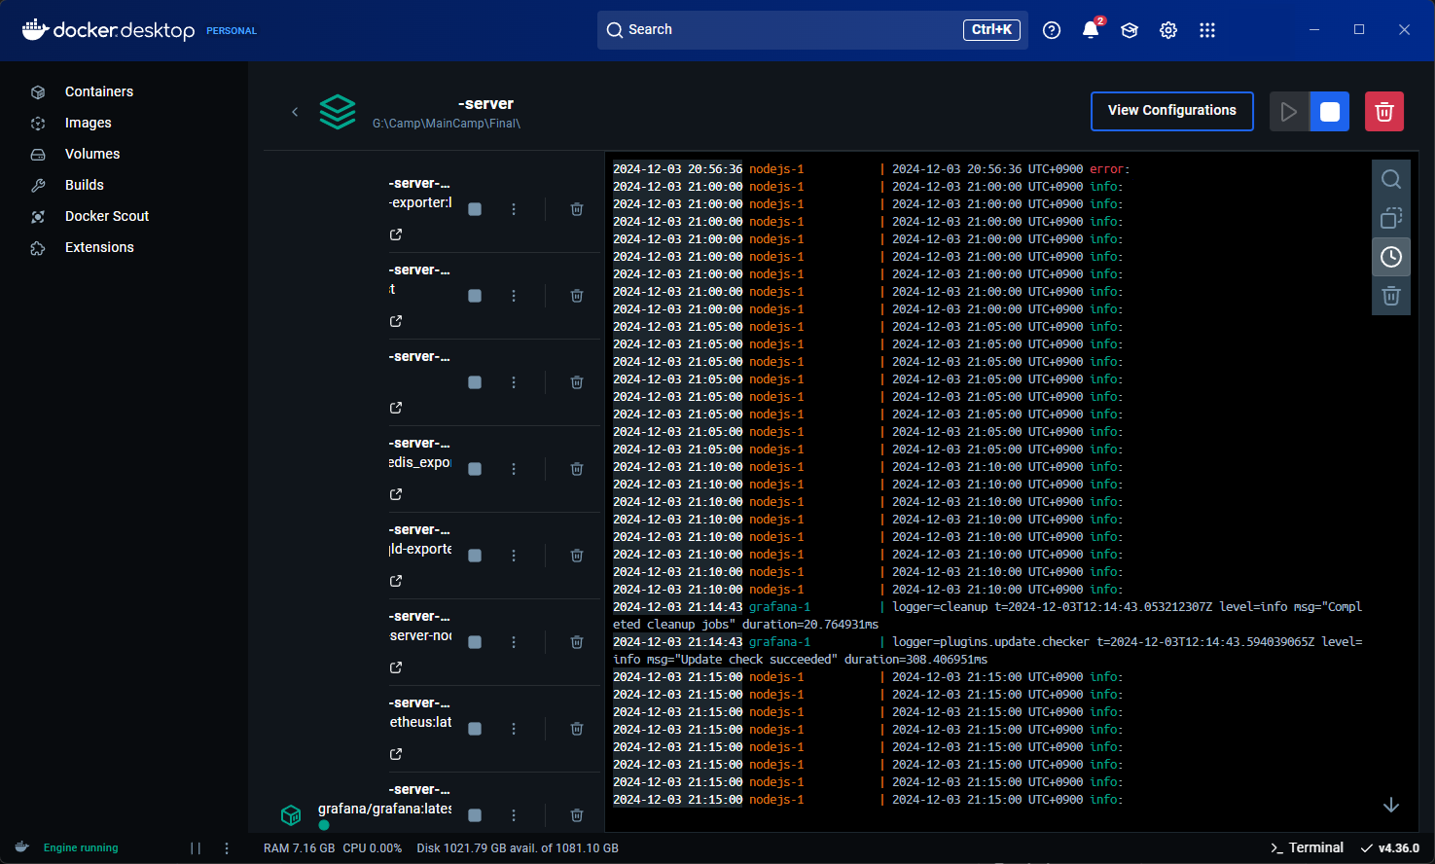
Task: Click the G:\Camp\MainCamp\Final\ path
Action: pyautogui.click(x=447, y=124)
